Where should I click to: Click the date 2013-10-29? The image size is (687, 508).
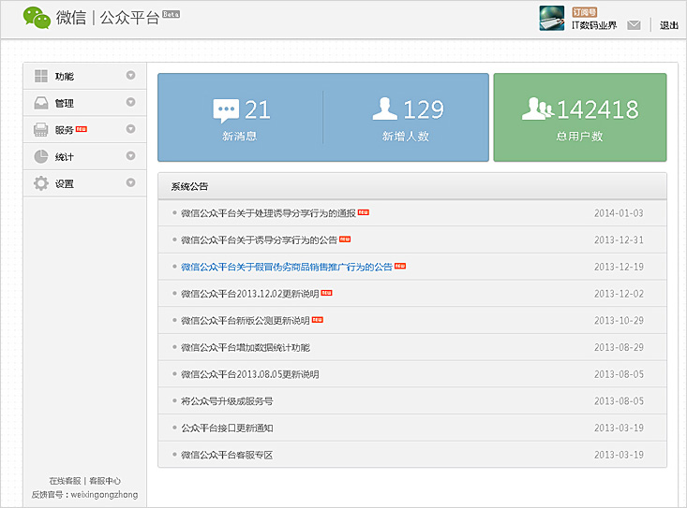[x=619, y=321]
